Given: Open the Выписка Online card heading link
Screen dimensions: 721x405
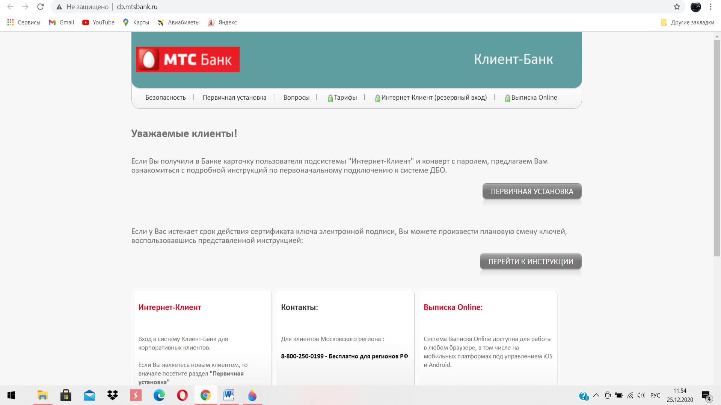Looking at the screenshot, I should coord(453,307).
